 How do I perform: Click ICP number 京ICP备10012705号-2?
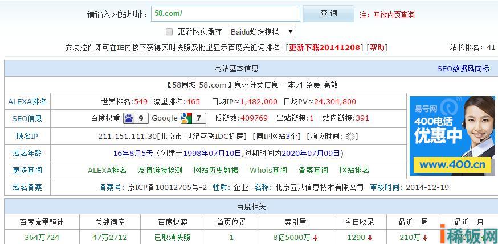(167, 188)
